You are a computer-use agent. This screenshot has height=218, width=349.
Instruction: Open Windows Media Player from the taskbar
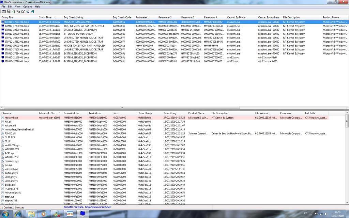click(x=44, y=214)
